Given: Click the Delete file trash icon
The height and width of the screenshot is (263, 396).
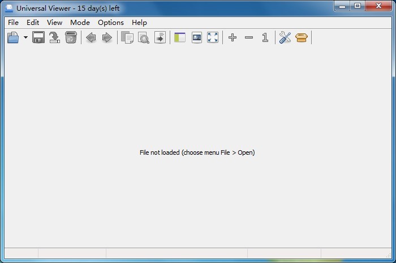Looking at the screenshot, I should click(71, 38).
